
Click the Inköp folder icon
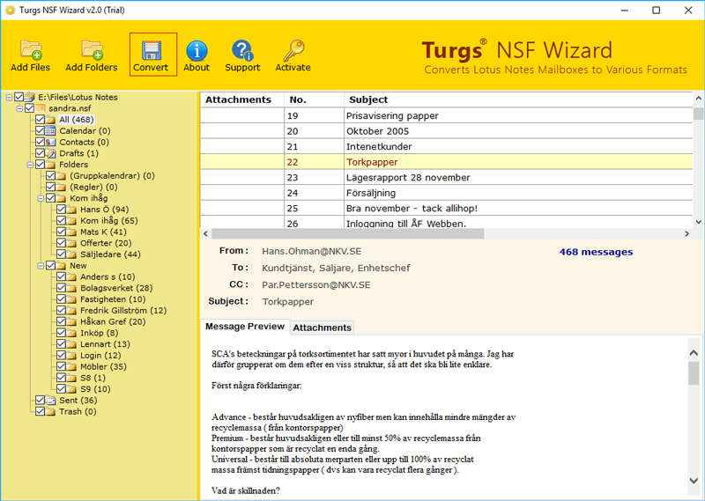pos(72,333)
